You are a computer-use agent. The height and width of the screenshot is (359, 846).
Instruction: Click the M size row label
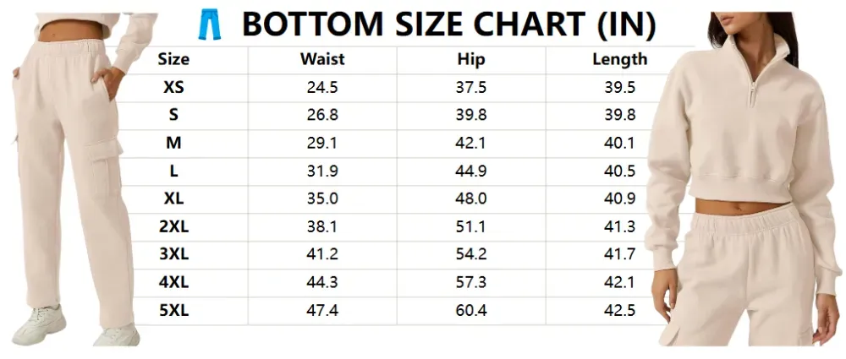173,143
